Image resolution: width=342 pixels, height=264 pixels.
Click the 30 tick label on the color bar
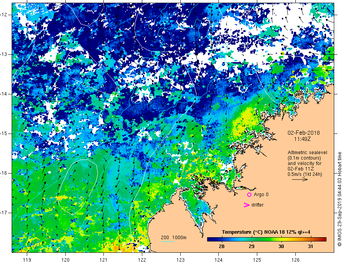pos(281,247)
